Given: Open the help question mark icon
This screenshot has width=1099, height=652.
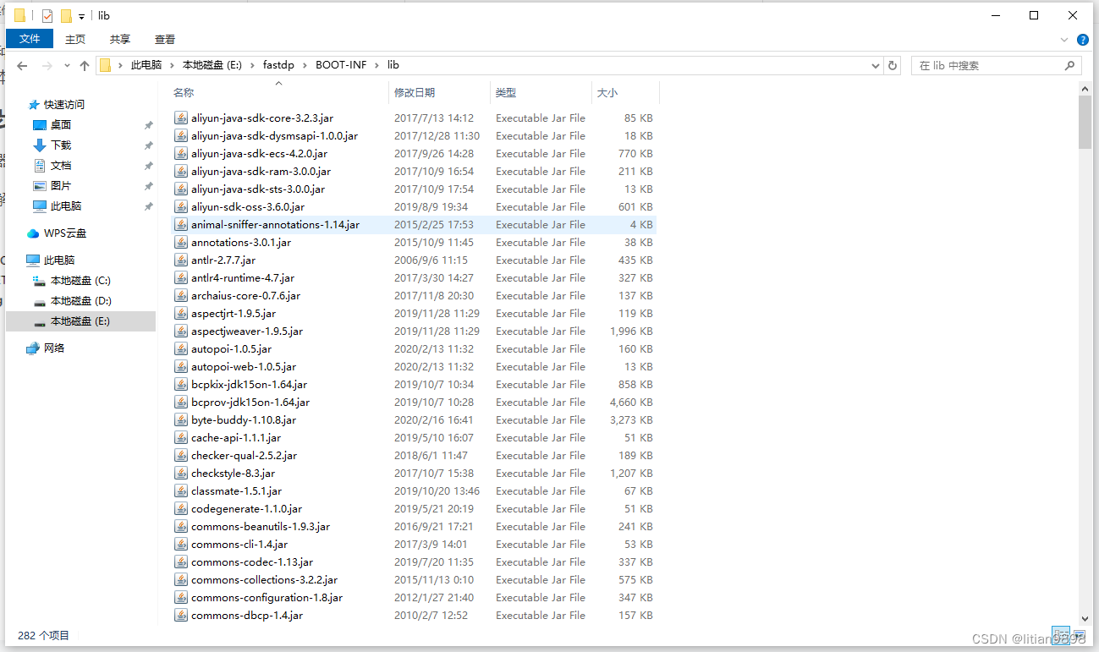Looking at the screenshot, I should pos(1083,40).
